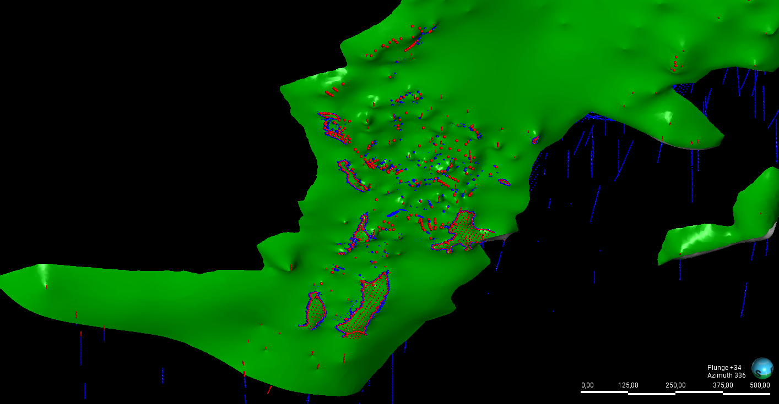The width and height of the screenshot is (779, 404).
Task: Click the 125,00 scale bar label
Action: click(628, 385)
